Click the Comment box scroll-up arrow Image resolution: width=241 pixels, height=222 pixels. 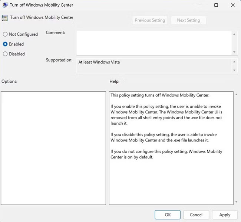(x=234, y=34)
